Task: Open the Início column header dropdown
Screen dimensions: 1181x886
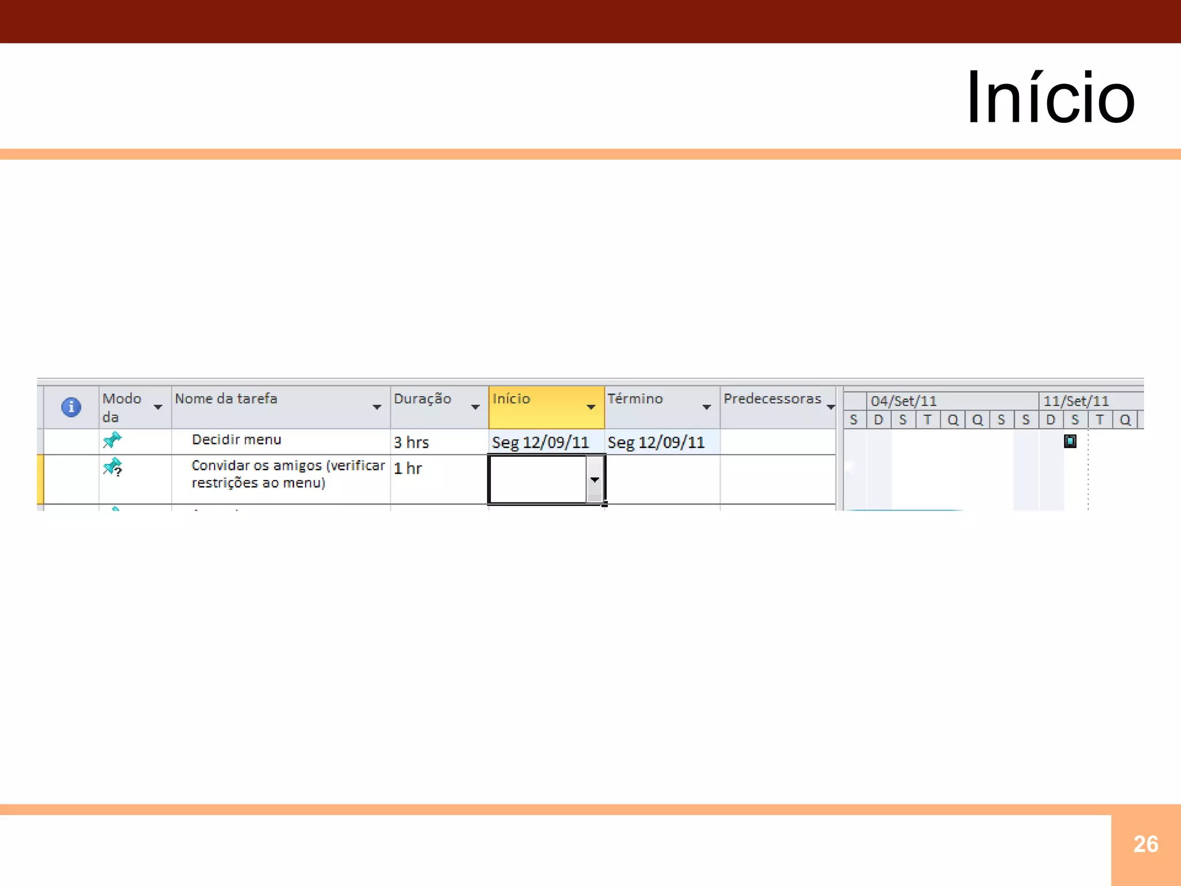Action: pos(590,407)
